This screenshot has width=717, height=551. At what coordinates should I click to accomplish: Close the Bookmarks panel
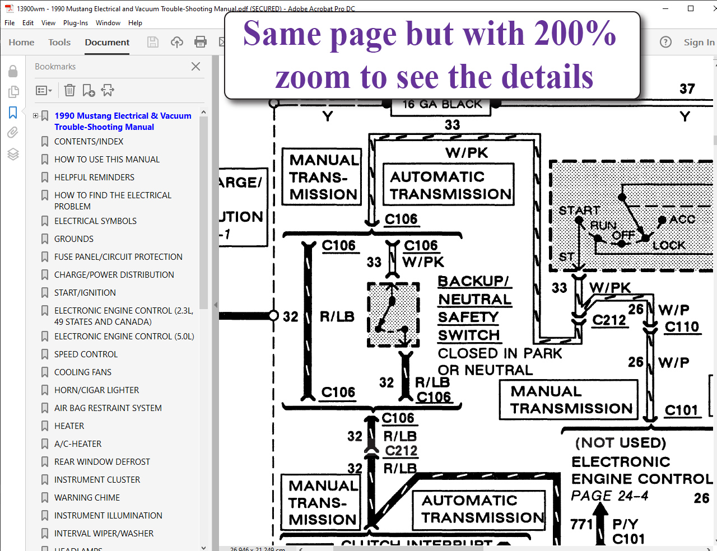(x=195, y=66)
